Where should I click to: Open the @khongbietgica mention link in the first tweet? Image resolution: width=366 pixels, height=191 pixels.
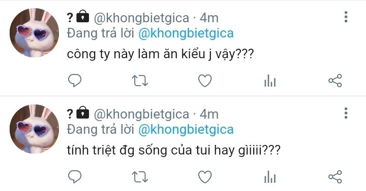[186, 33]
